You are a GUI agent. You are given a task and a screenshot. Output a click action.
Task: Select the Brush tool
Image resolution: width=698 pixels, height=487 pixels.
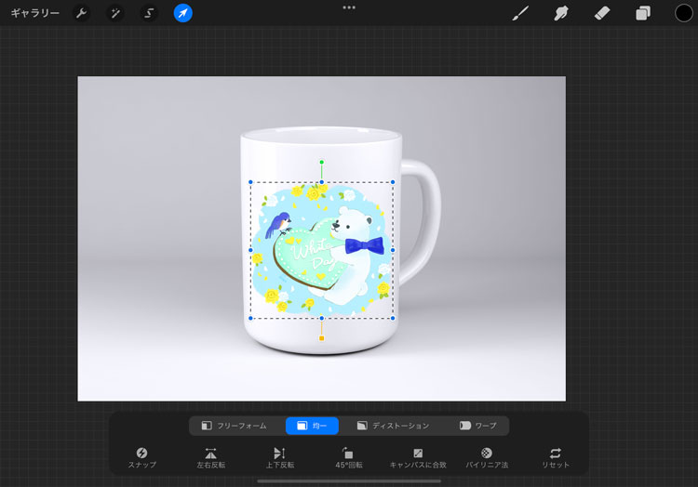pos(520,13)
